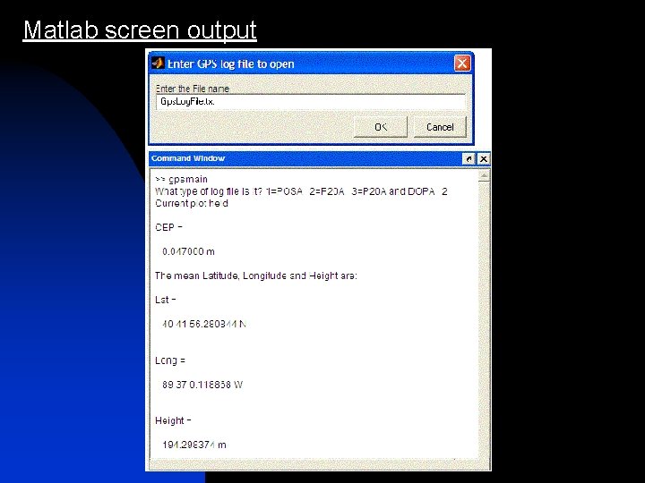Click the '0.047000 m' value

pyautogui.click(x=188, y=251)
